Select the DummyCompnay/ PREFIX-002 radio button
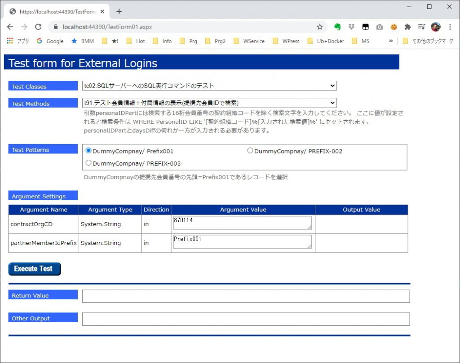460x363 pixels. click(x=250, y=151)
